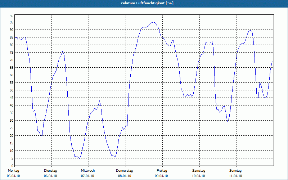Click the date 09.04.10
288x180 pixels.
pyautogui.click(x=161, y=176)
